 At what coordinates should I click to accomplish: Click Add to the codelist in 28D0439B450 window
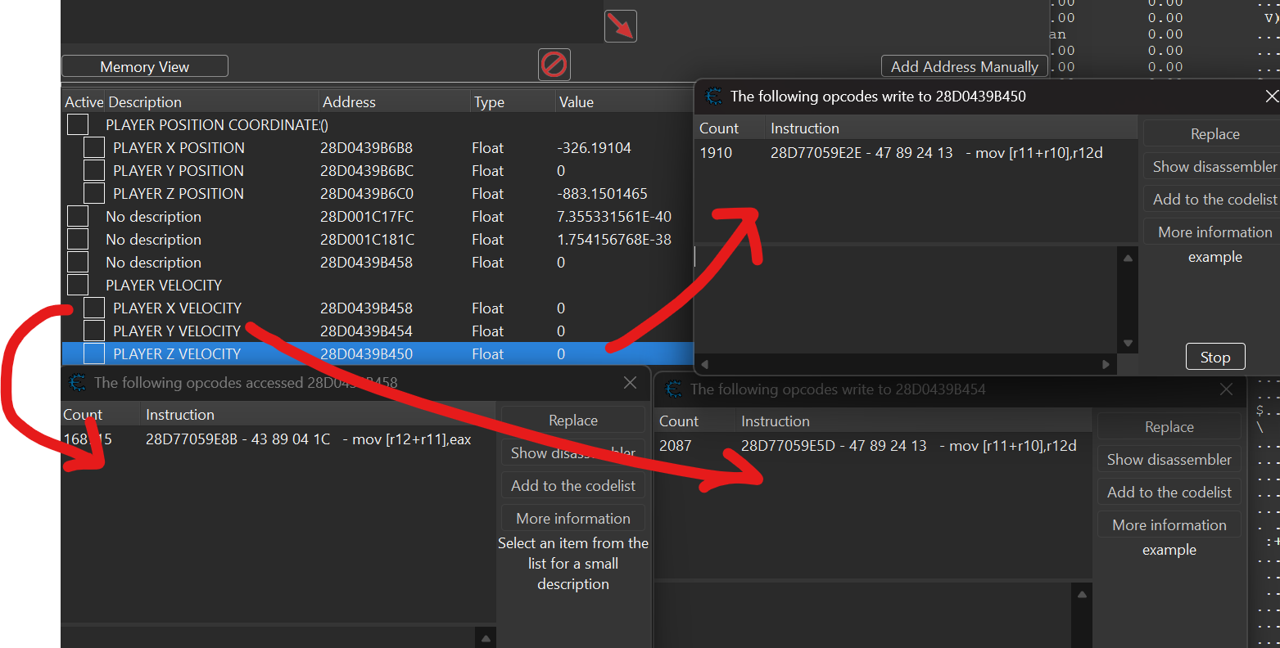(1214, 200)
